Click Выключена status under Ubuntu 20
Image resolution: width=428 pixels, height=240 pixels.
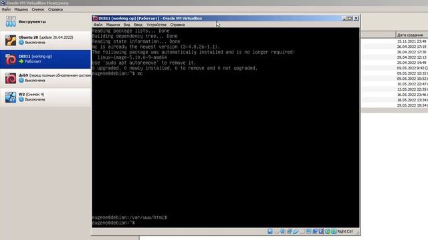(35, 43)
